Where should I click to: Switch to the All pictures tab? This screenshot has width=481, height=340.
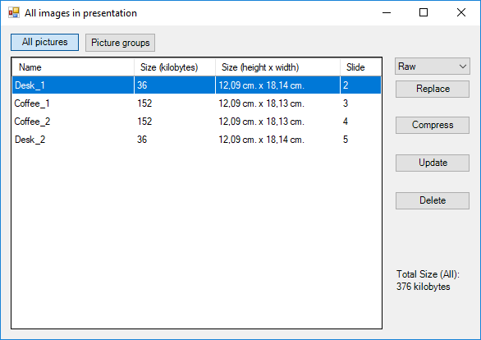45,43
